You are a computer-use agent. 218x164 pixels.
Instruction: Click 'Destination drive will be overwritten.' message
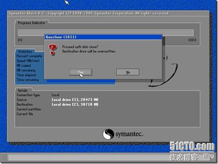click(x=89, y=51)
